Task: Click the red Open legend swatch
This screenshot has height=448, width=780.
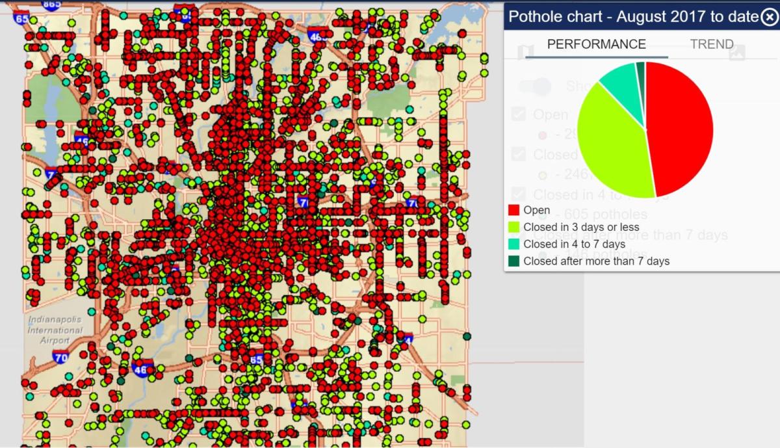Action: 513,210
